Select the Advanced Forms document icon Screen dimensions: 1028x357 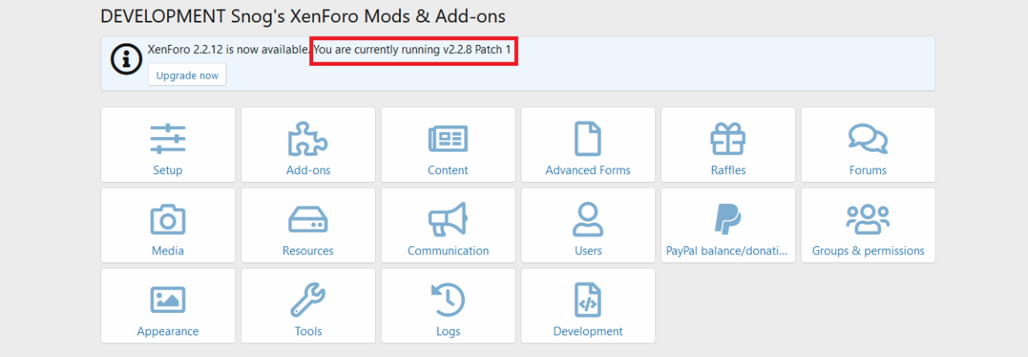[588, 139]
